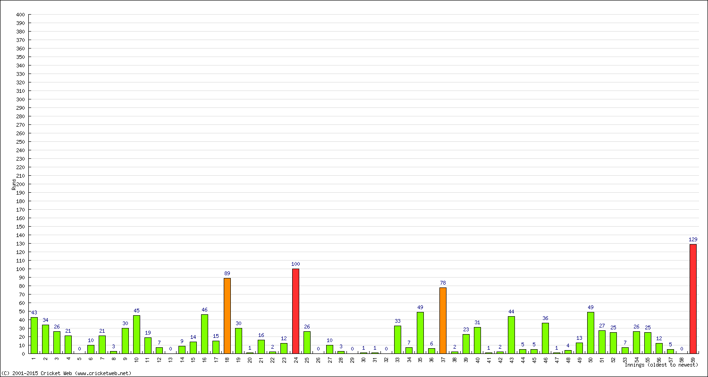Click the '150' label on the Runs axis
708x377 pixels.
20,226
